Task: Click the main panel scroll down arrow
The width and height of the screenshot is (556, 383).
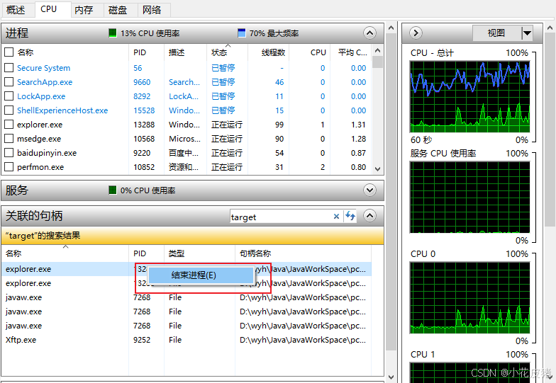Action: [x=391, y=377]
